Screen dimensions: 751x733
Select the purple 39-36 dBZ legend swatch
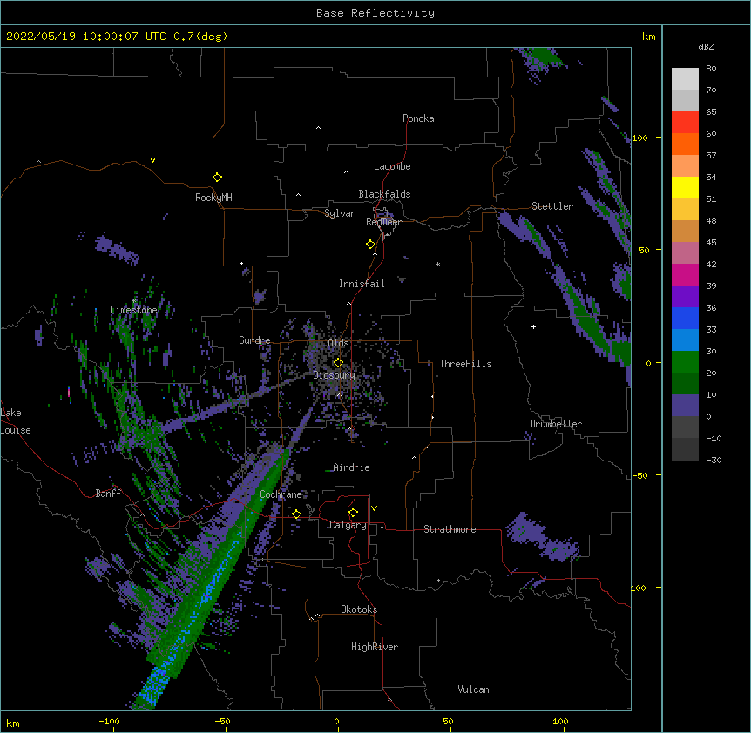(685, 297)
